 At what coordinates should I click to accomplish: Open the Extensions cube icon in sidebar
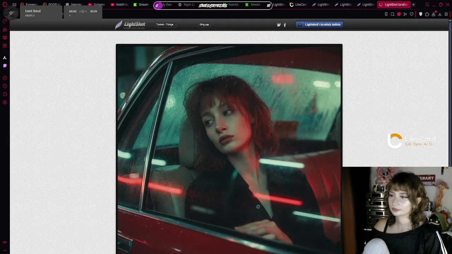5,94
